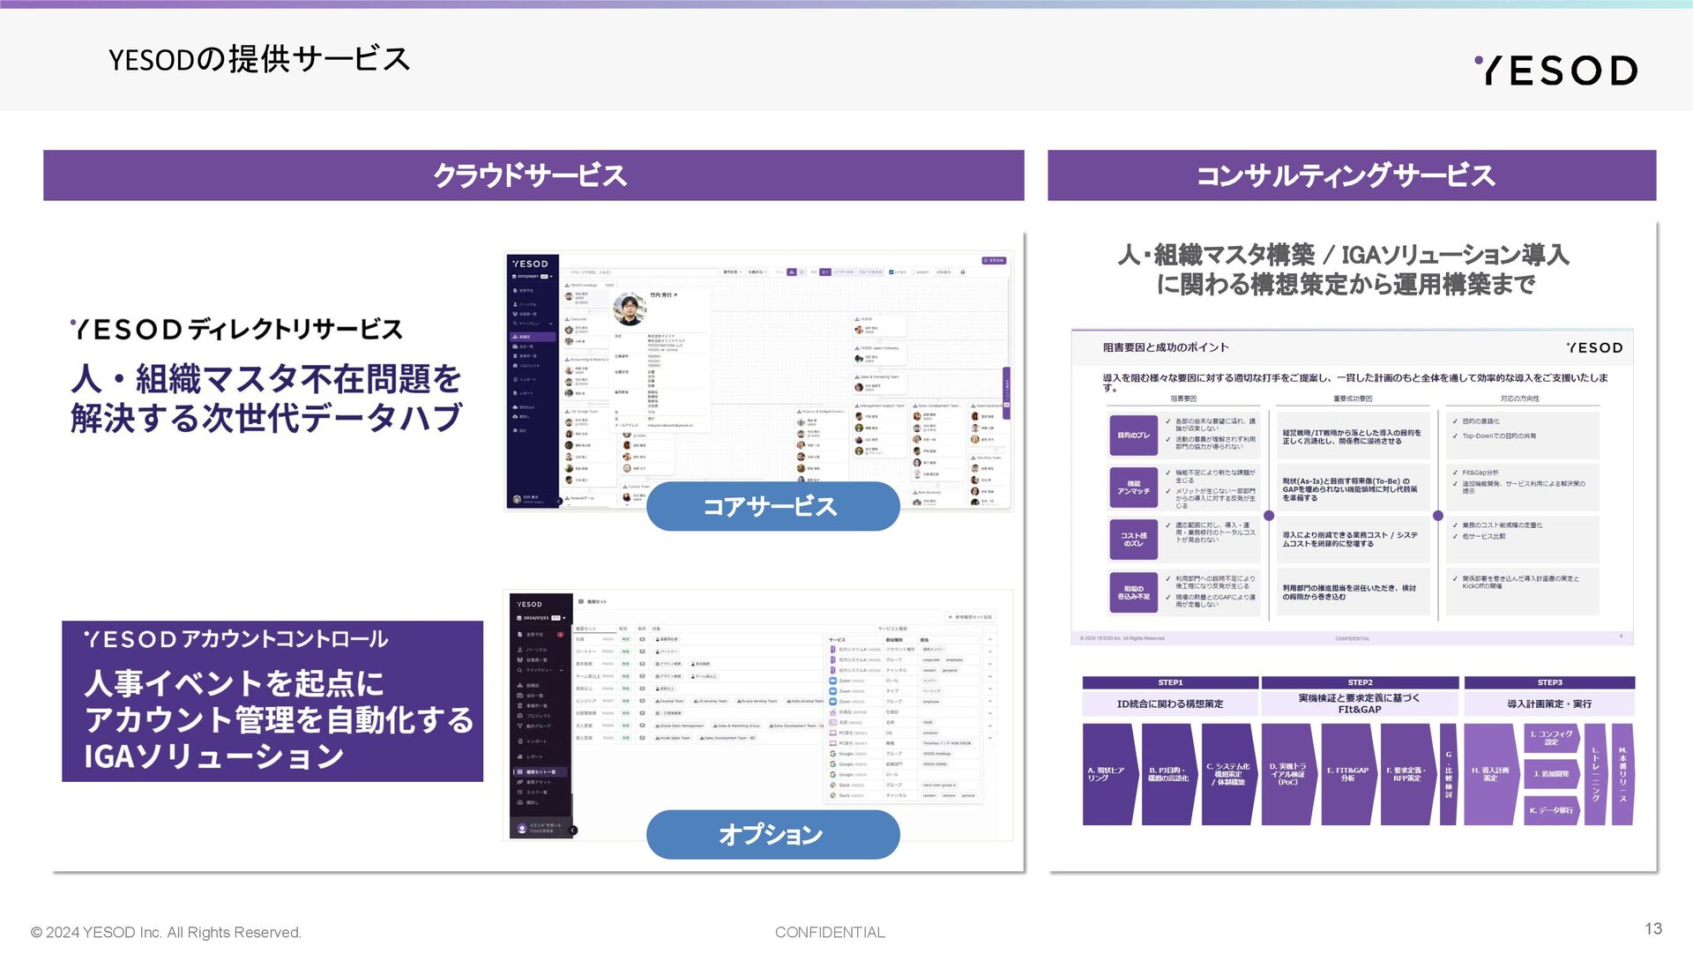
Task: Click the コンサルティングサービス purple header banner
Action: (1352, 175)
